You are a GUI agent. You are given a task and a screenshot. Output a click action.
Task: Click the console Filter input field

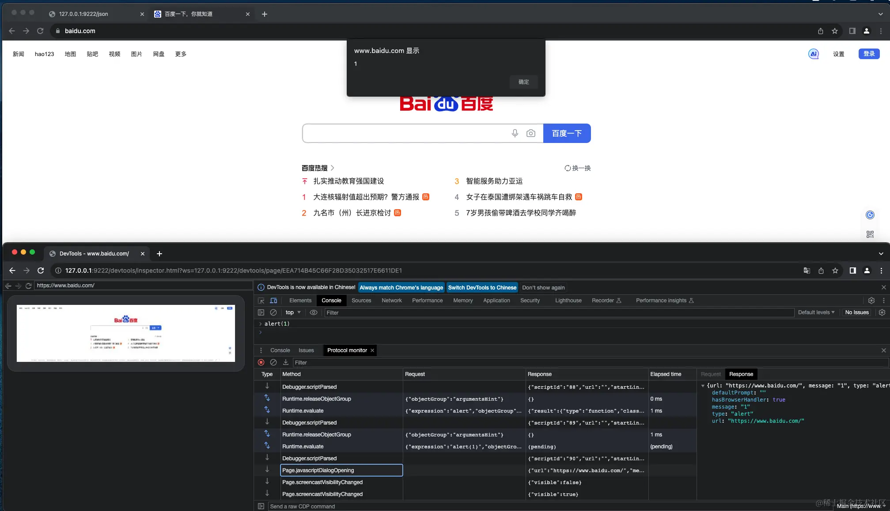559,312
